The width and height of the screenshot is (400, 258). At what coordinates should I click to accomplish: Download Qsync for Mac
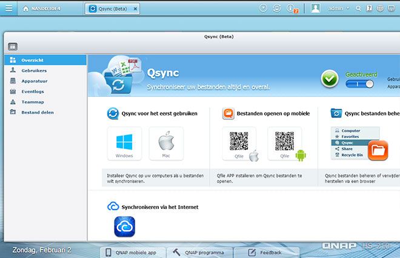[166, 144]
